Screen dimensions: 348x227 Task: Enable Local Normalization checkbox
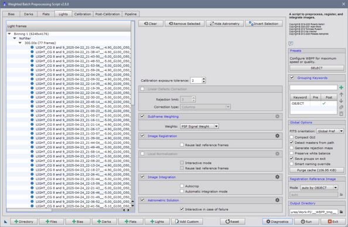click(x=142, y=154)
